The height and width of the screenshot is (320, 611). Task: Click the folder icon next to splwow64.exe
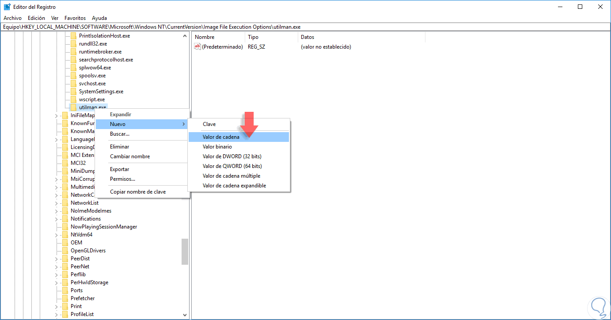coord(74,68)
